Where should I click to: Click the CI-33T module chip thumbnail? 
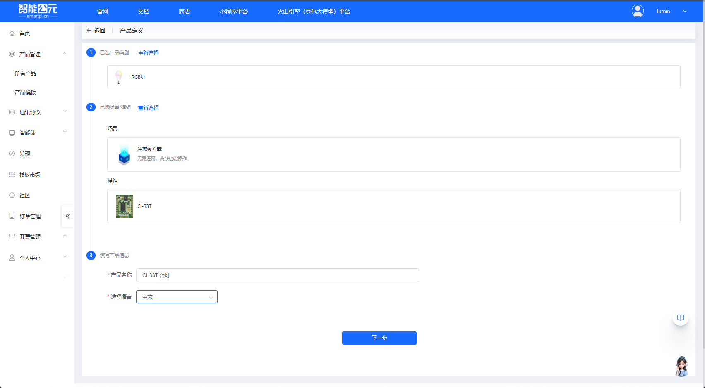click(124, 206)
